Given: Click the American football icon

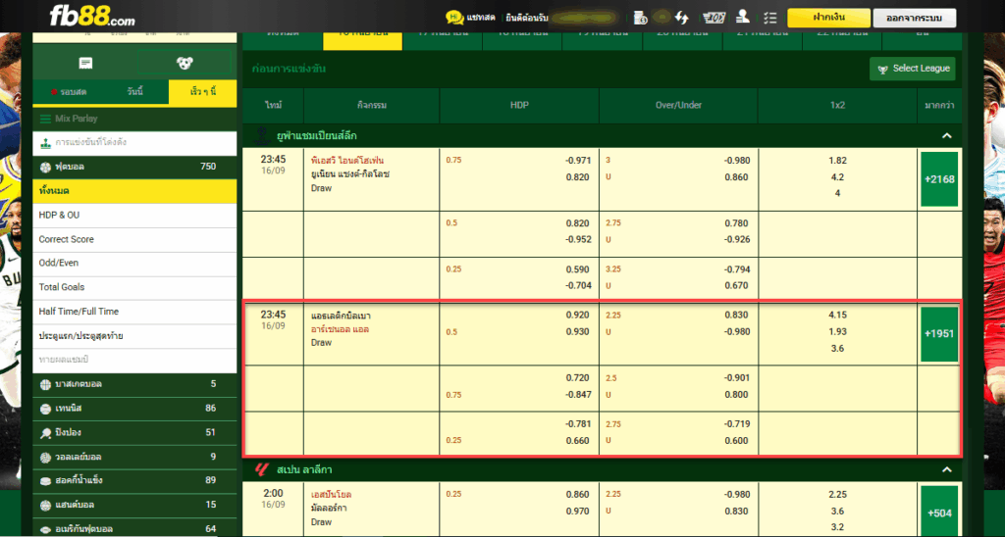Looking at the screenshot, I should [x=45, y=529].
